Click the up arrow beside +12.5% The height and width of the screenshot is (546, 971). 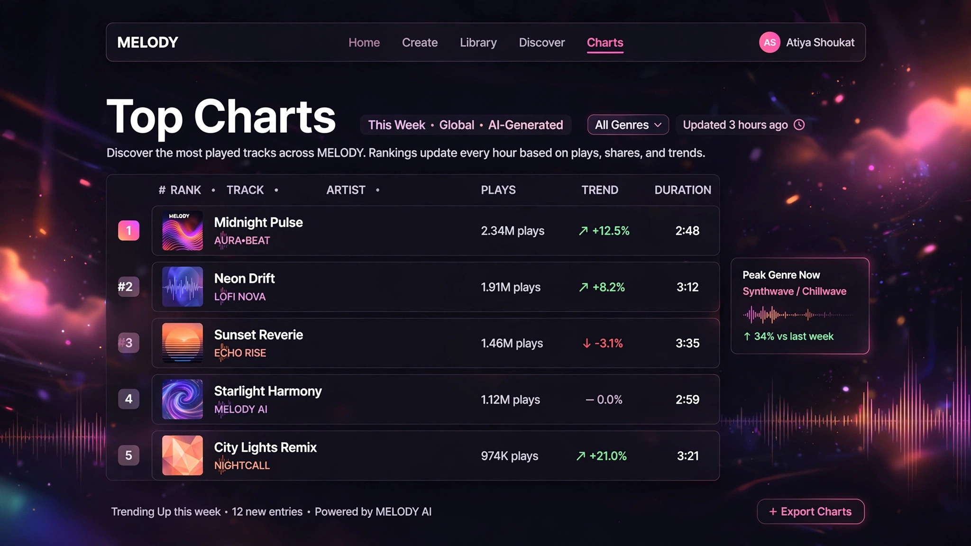point(583,231)
